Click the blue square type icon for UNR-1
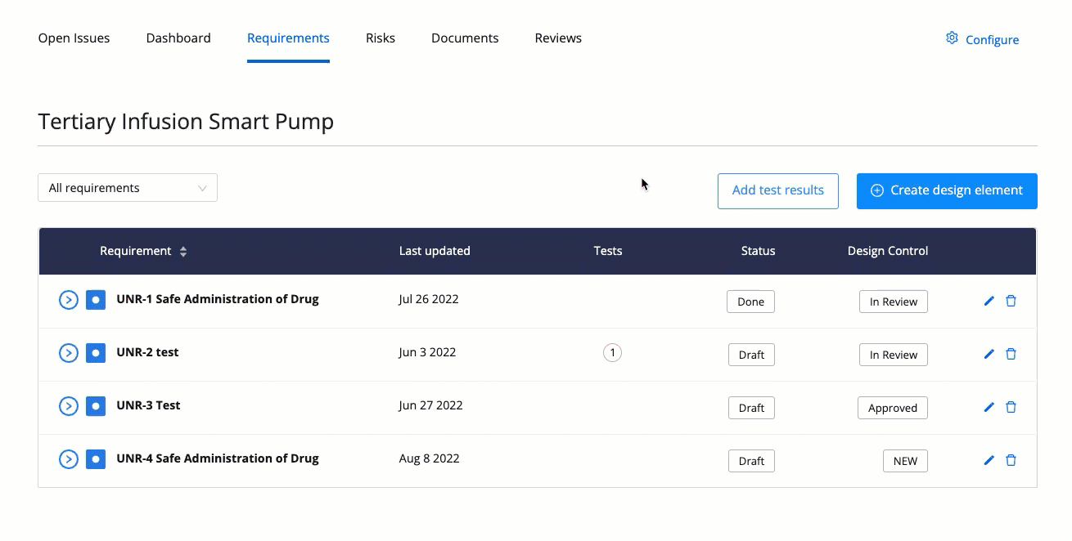The height and width of the screenshot is (541, 1072). (96, 300)
